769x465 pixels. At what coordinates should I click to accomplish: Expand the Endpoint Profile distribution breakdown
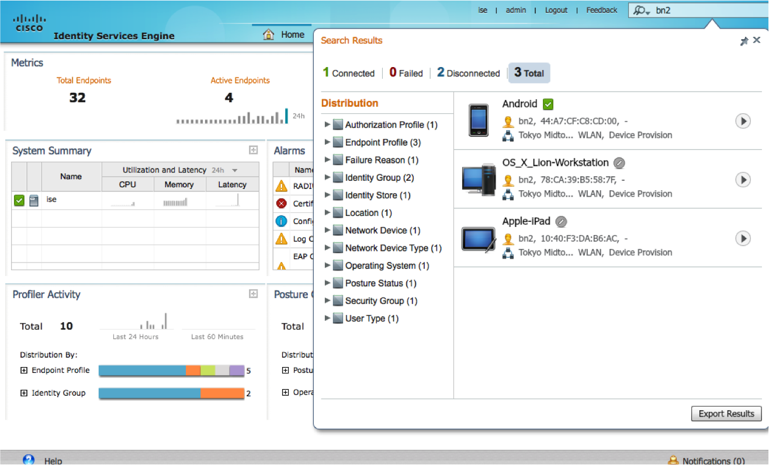click(24, 370)
